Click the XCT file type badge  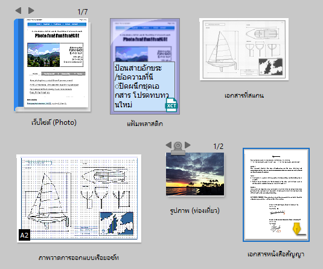(171, 105)
